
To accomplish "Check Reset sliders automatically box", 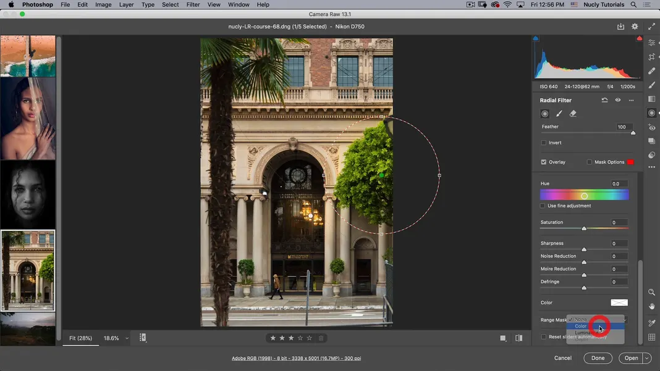I will tap(543, 336).
